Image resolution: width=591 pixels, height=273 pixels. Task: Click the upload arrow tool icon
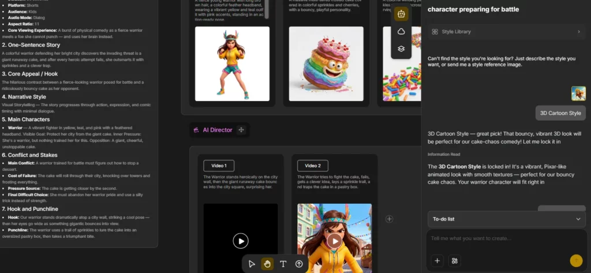coord(299,264)
